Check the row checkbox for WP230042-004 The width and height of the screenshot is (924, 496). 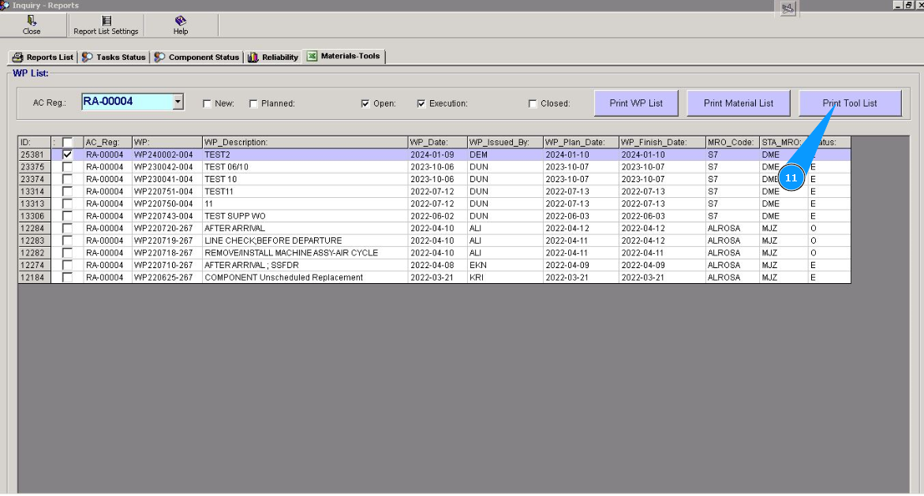[x=67, y=167]
